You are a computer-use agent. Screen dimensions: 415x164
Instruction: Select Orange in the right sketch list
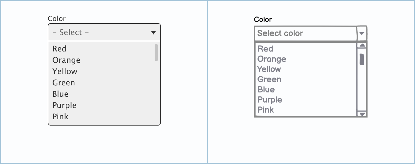[x=272, y=59]
